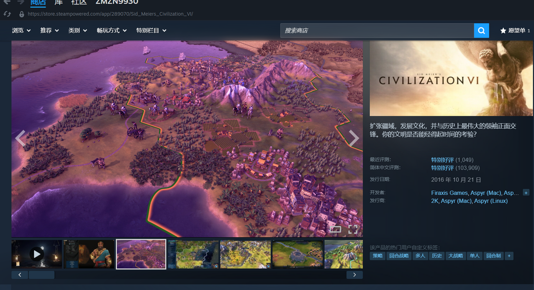Select the 单人 tag
The width and height of the screenshot is (534, 290).
click(474, 255)
